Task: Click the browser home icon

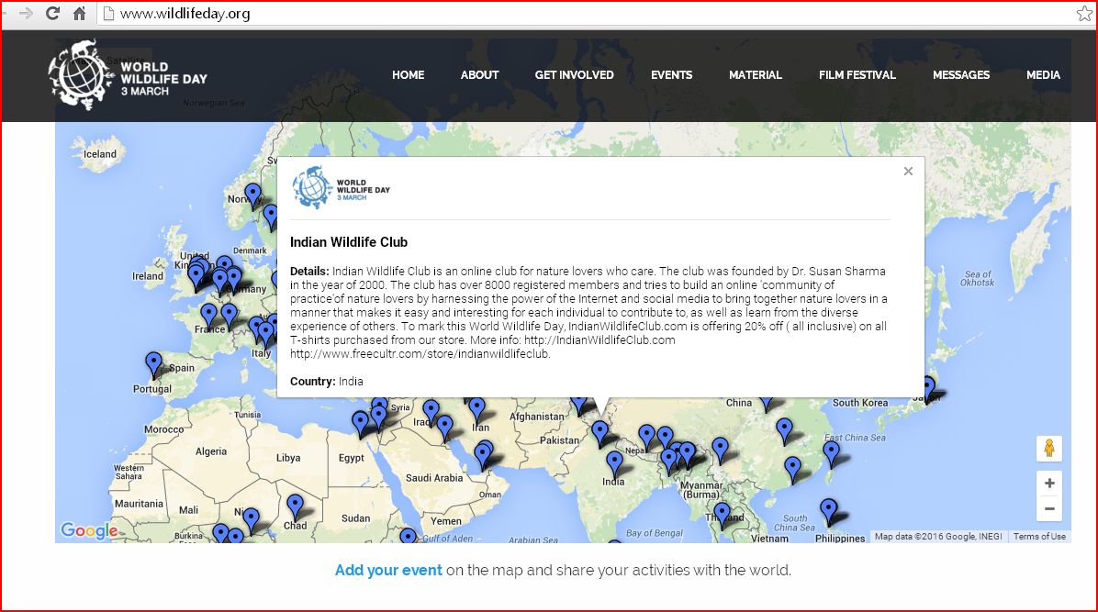Action: pos(80,14)
